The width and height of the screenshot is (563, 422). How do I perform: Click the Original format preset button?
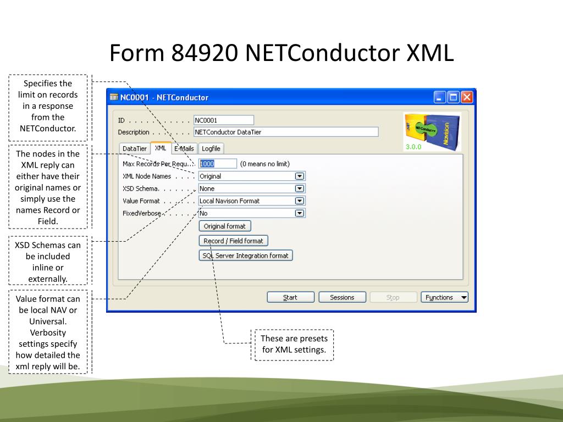click(225, 226)
